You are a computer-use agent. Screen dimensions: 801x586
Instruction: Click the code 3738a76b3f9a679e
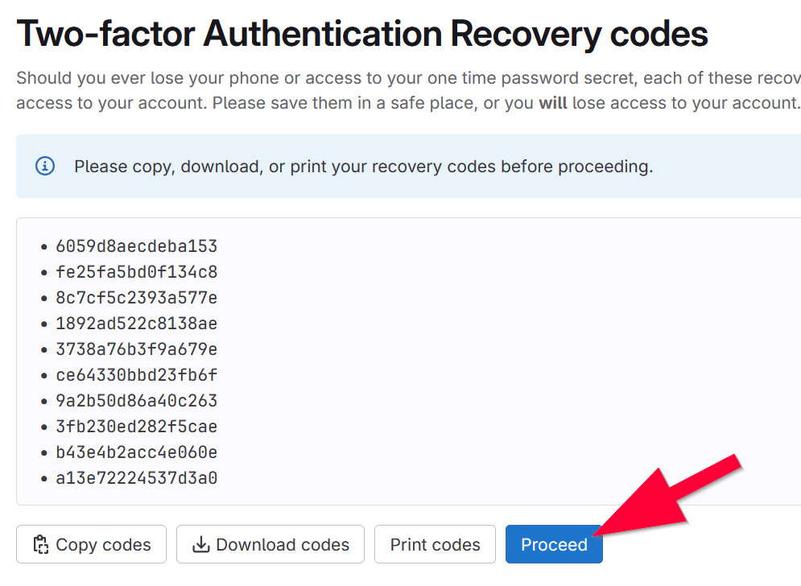click(x=136, y=349)
